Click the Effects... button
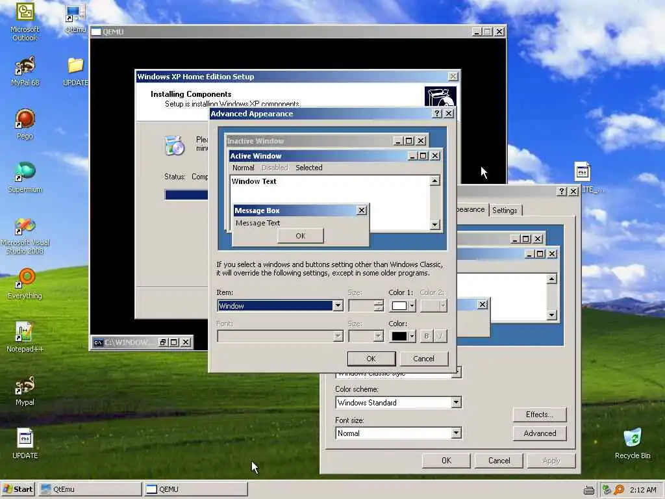This screenshot has width=665, height=499. coord(540,415)
